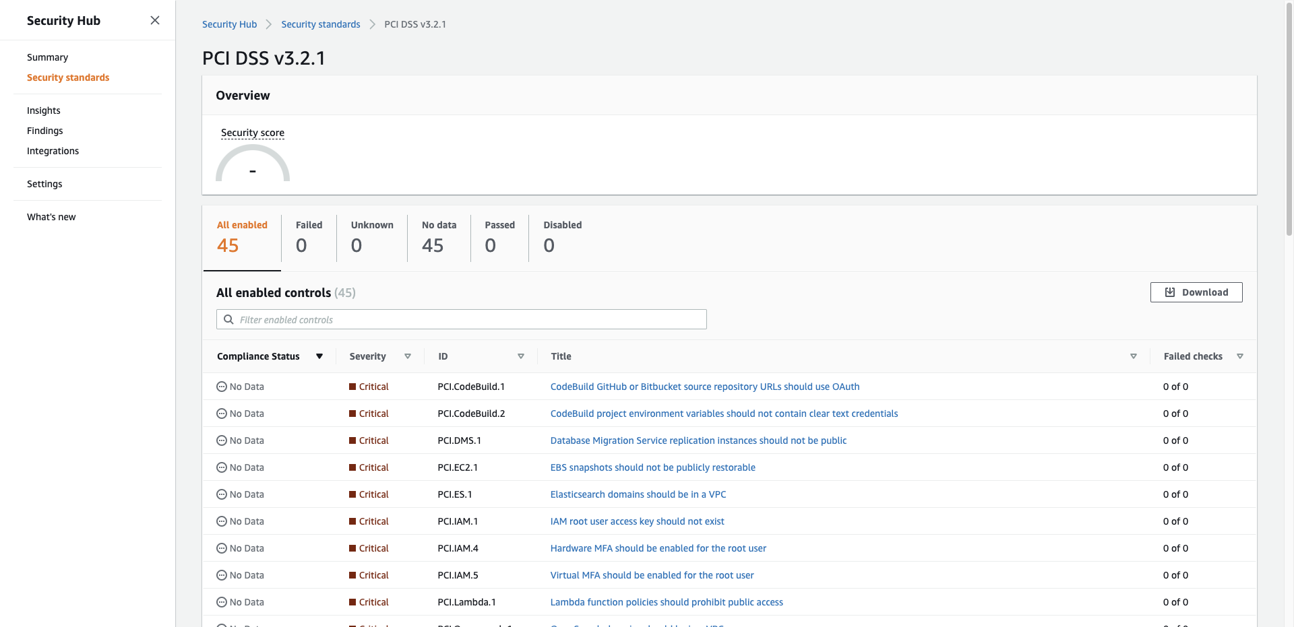Open Insights in the sidebar
Viewport: 1294px width, 627px height.
pos(44,110)
